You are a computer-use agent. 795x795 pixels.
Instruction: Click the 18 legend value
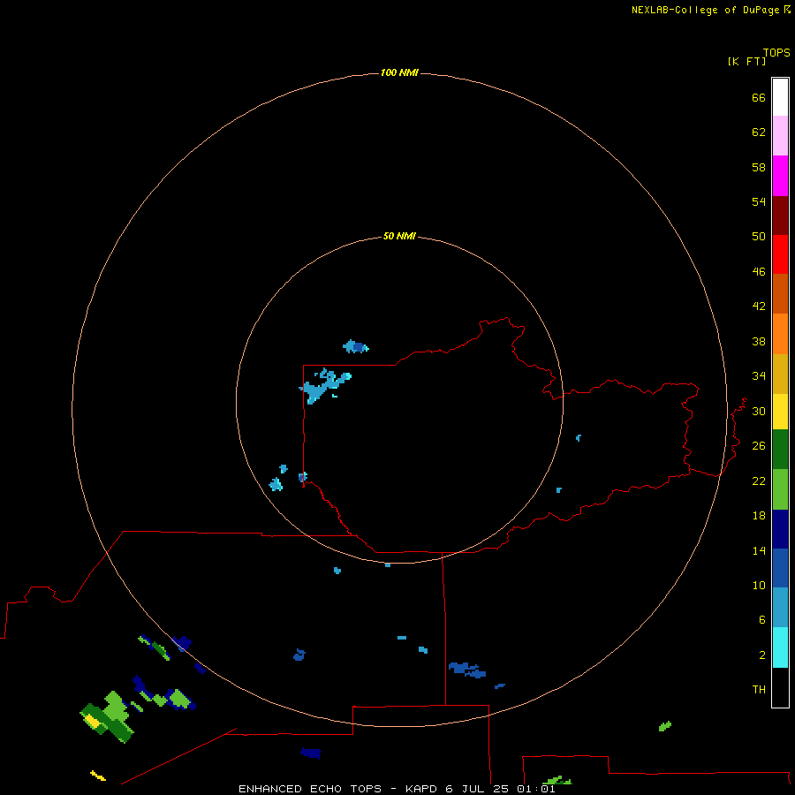pos(759,516)
